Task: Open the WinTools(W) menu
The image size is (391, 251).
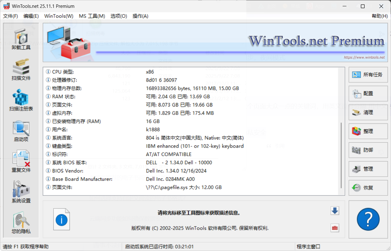Action: [x=59, y=16]
